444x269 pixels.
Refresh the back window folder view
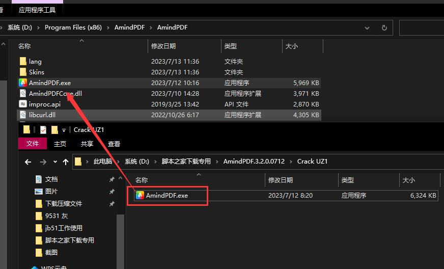tap(384, 28)
